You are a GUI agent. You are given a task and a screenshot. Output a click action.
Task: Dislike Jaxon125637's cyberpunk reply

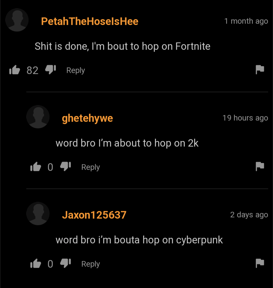click(x=65, y=263)
